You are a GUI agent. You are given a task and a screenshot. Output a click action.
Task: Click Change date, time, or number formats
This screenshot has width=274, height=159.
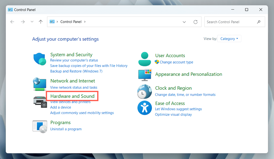(x=185, y=95)
